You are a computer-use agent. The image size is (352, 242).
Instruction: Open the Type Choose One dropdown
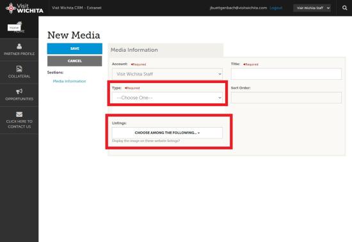pyautogui.click(x=167, y=98)
